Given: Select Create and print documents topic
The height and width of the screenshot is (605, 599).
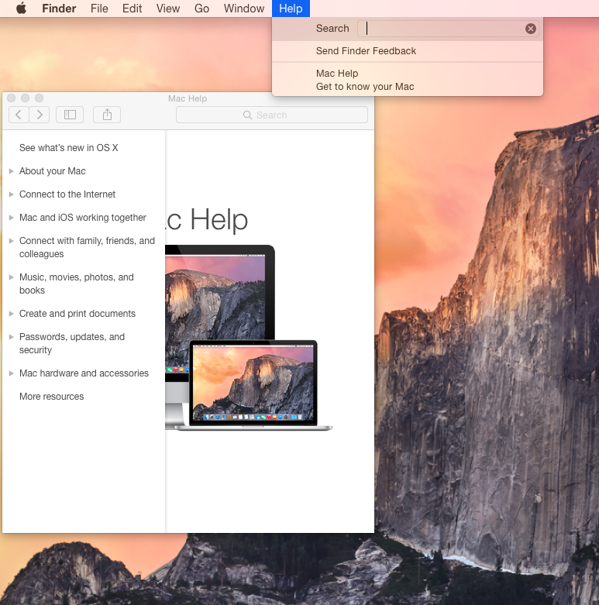Looking at the screenshot, I should (77, 314).
